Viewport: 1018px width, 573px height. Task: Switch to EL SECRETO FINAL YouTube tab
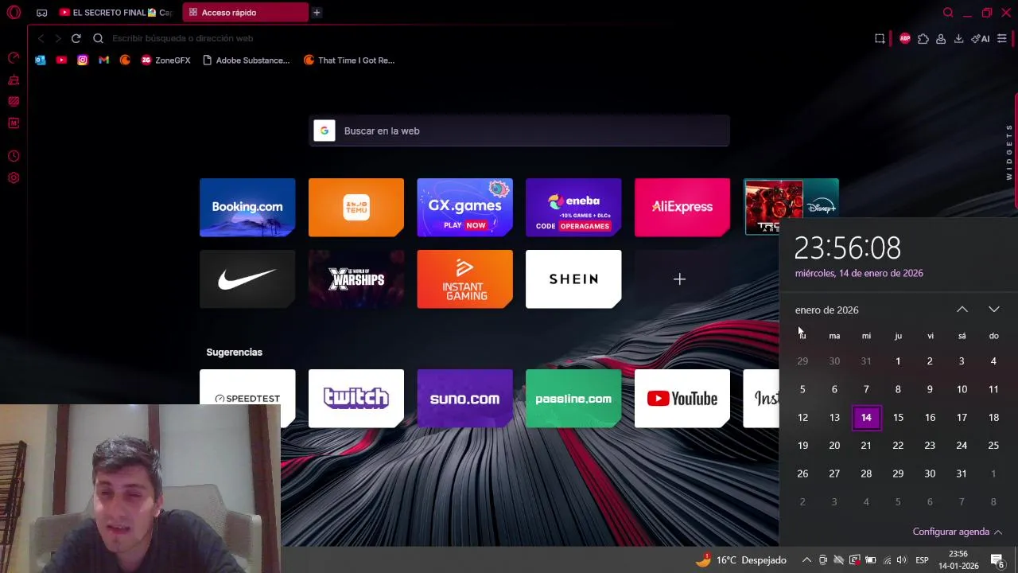pyautogui.click(x=115, y=13)
